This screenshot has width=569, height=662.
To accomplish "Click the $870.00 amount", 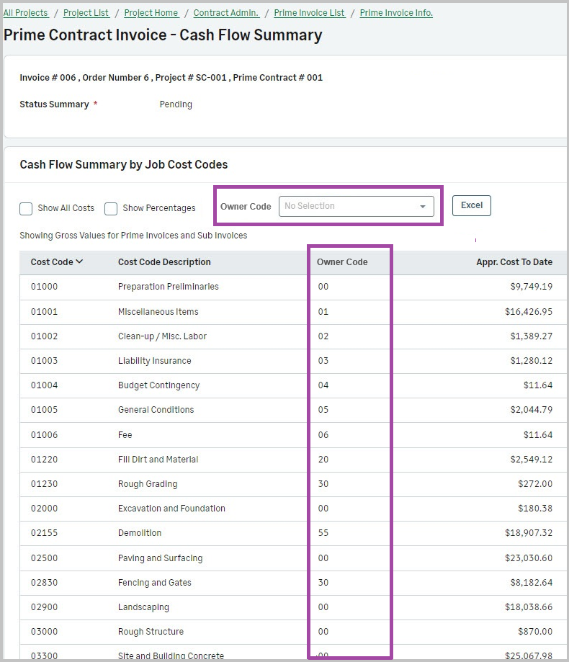I will coord(535,632).
